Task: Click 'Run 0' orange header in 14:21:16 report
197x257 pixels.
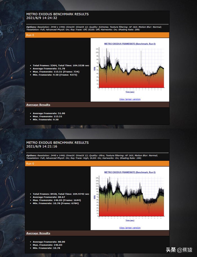Action: tap(97, 164)
